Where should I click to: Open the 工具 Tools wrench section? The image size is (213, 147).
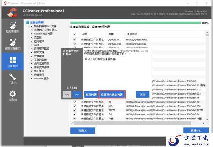pyautogui.click(x=12, y=79)
